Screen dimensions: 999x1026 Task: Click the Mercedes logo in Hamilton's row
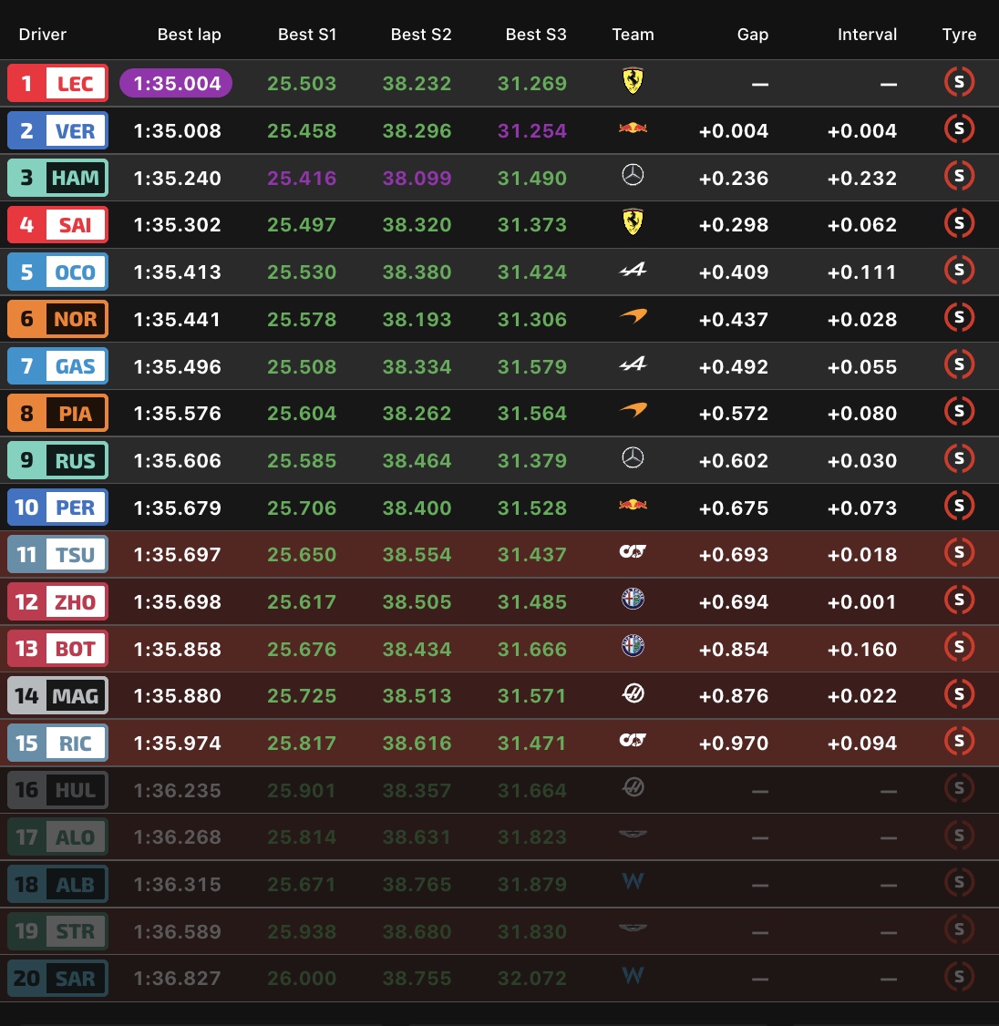pyautogui.click(x=633, y=175)
